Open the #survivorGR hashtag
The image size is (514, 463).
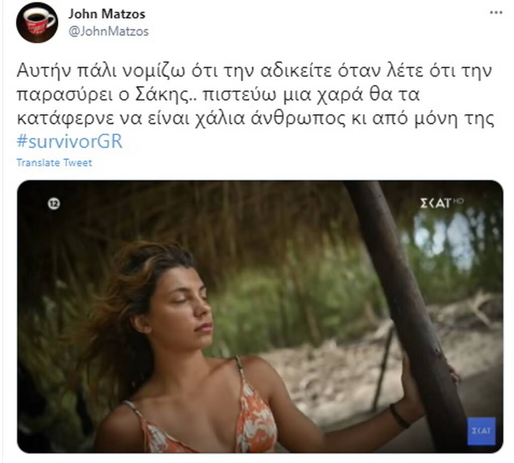coord(69,142)
